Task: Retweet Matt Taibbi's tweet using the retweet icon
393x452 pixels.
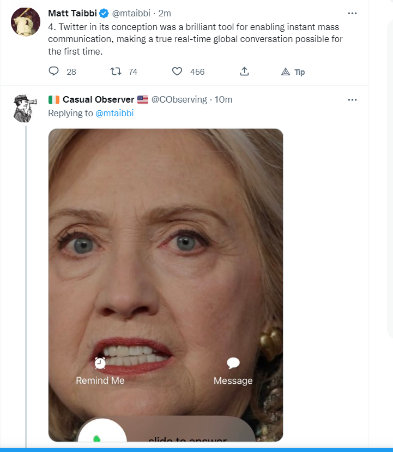Action: coord(116,72)
